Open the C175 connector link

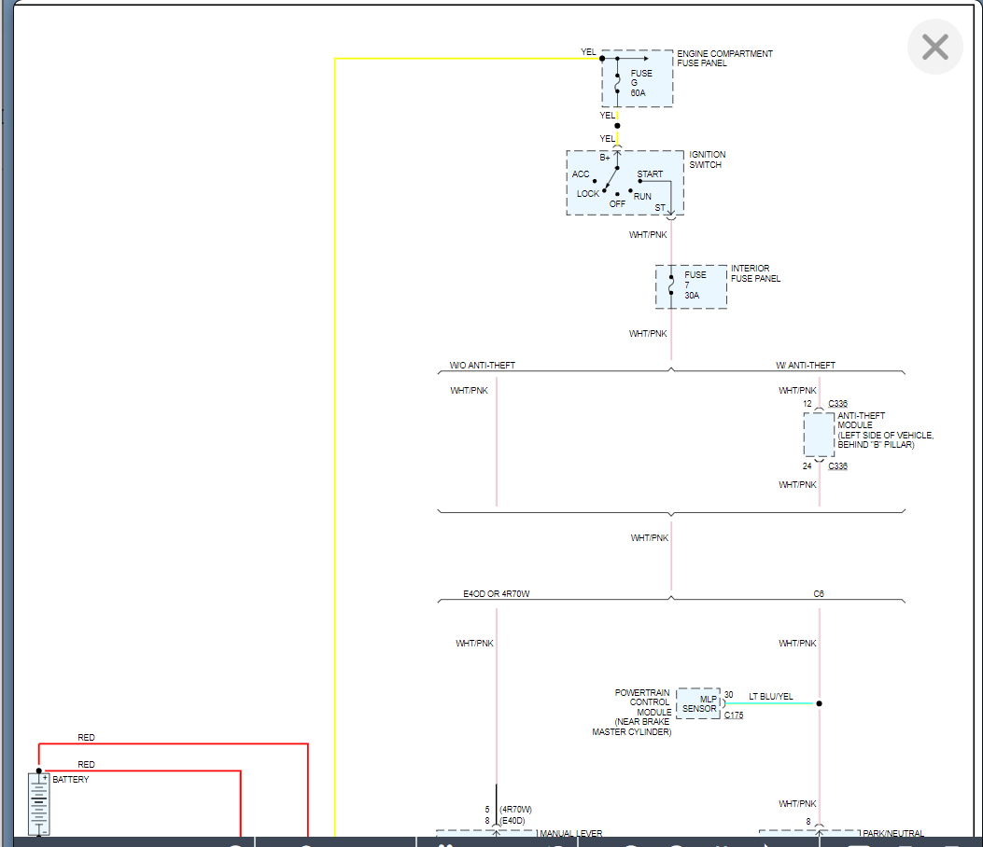click(734, 715)
